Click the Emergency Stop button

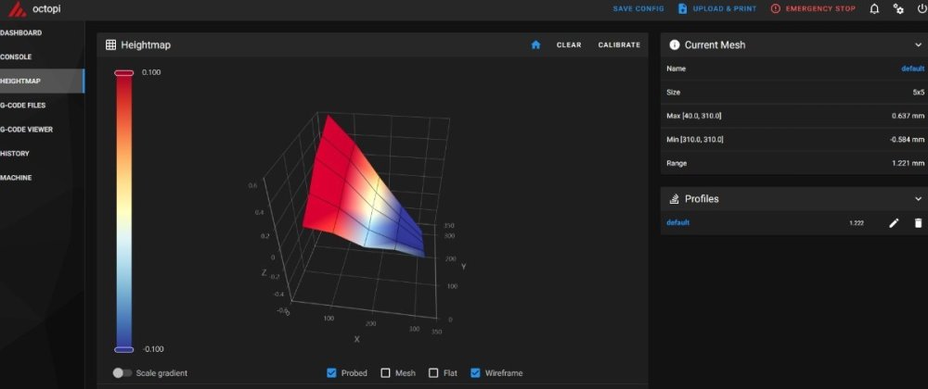click(x=813, y=9)
